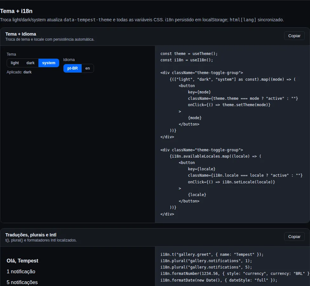
Task: Click the 5 notificações output text
Action: 22,282
